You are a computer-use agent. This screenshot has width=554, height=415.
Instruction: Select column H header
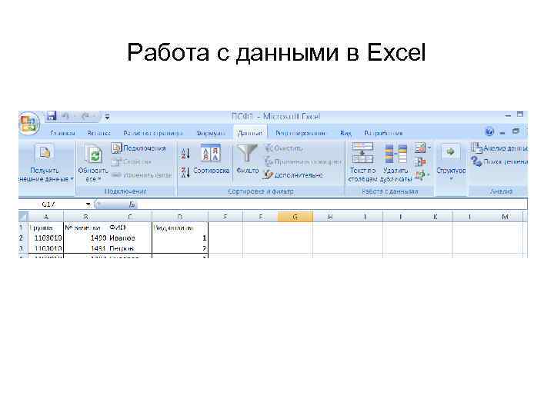click(330, 217)
